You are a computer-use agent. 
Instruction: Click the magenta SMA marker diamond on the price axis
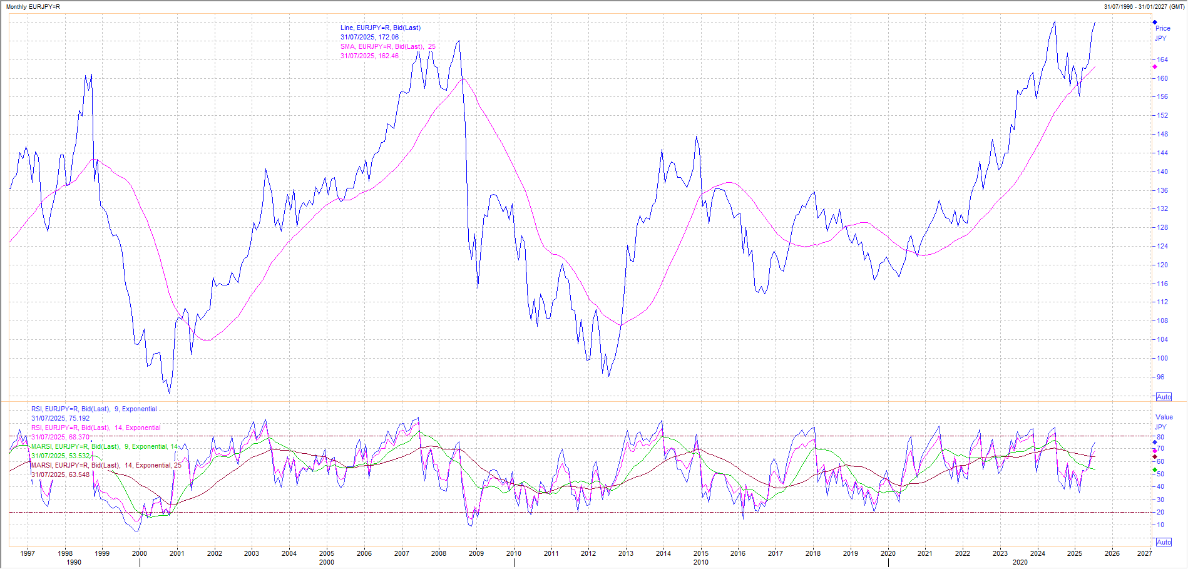pyautogui.click(x=1155, y=67)
